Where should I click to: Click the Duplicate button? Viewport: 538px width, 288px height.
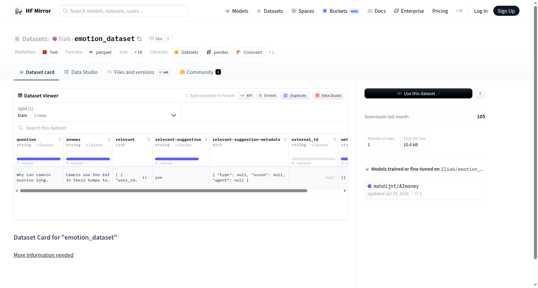point(295,95)
